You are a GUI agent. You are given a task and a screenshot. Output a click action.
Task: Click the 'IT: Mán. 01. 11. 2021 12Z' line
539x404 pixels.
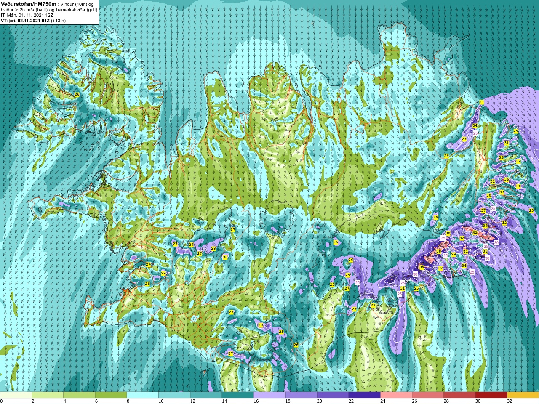click(27, 15)
